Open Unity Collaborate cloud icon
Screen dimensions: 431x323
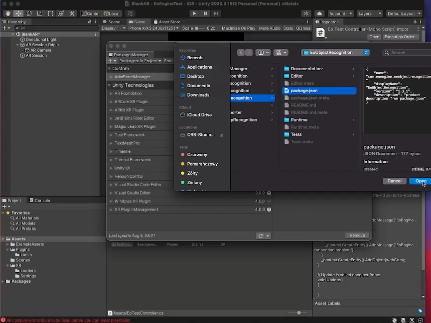click(321, 13)
